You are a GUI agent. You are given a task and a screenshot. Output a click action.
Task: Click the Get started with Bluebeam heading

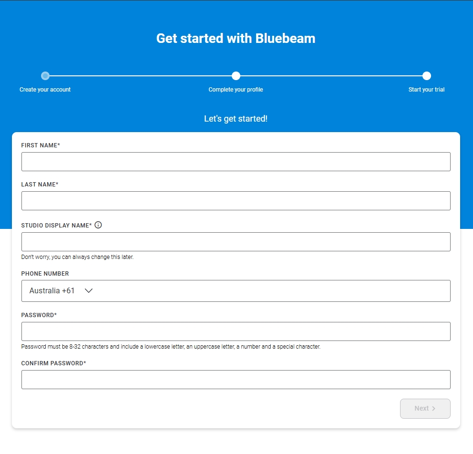click(x=236, y=38)
